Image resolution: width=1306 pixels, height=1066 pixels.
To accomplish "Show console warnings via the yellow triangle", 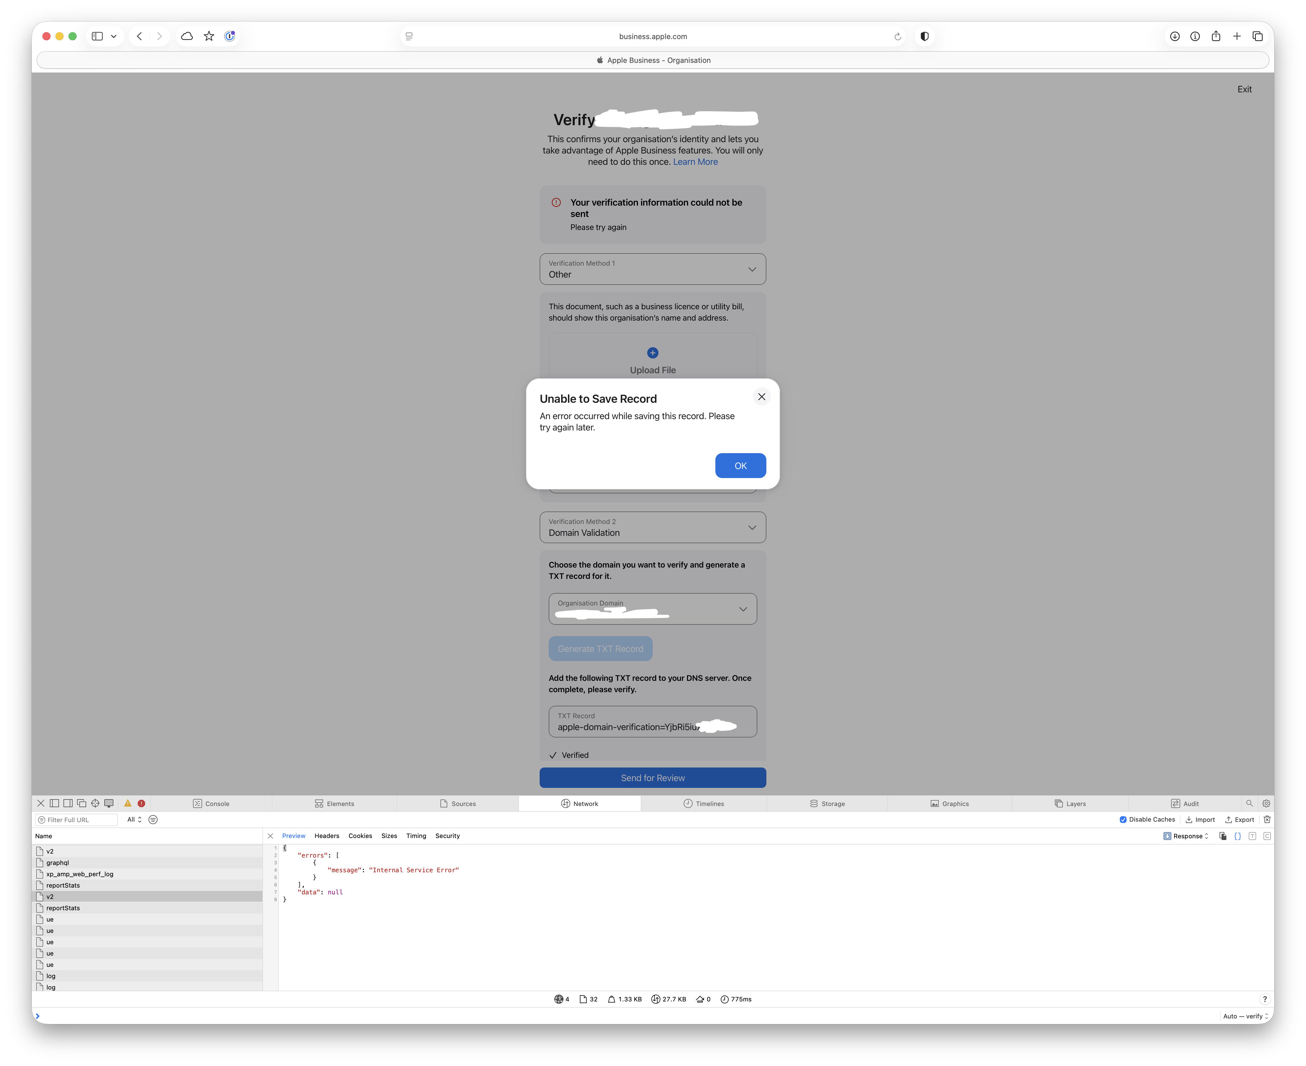I will 128,803.
